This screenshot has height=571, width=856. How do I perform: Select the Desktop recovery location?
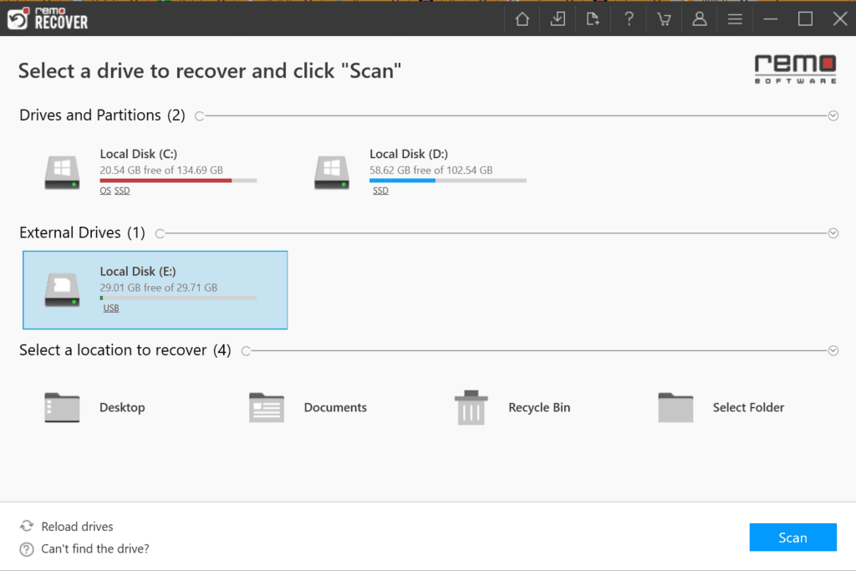[61, 407]
